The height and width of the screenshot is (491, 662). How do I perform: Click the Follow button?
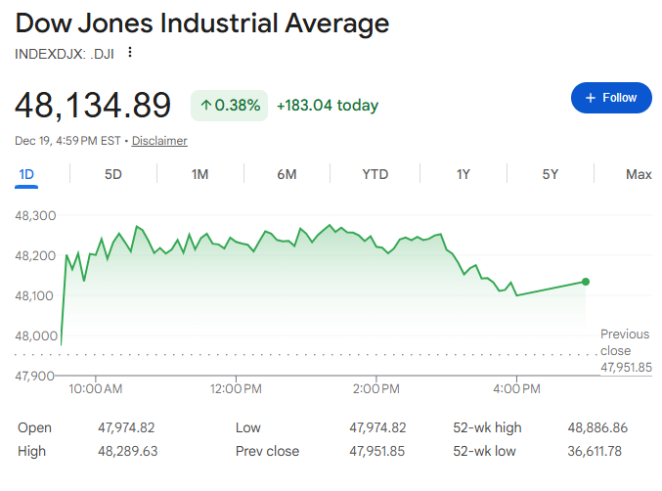[x=611, y=98]
